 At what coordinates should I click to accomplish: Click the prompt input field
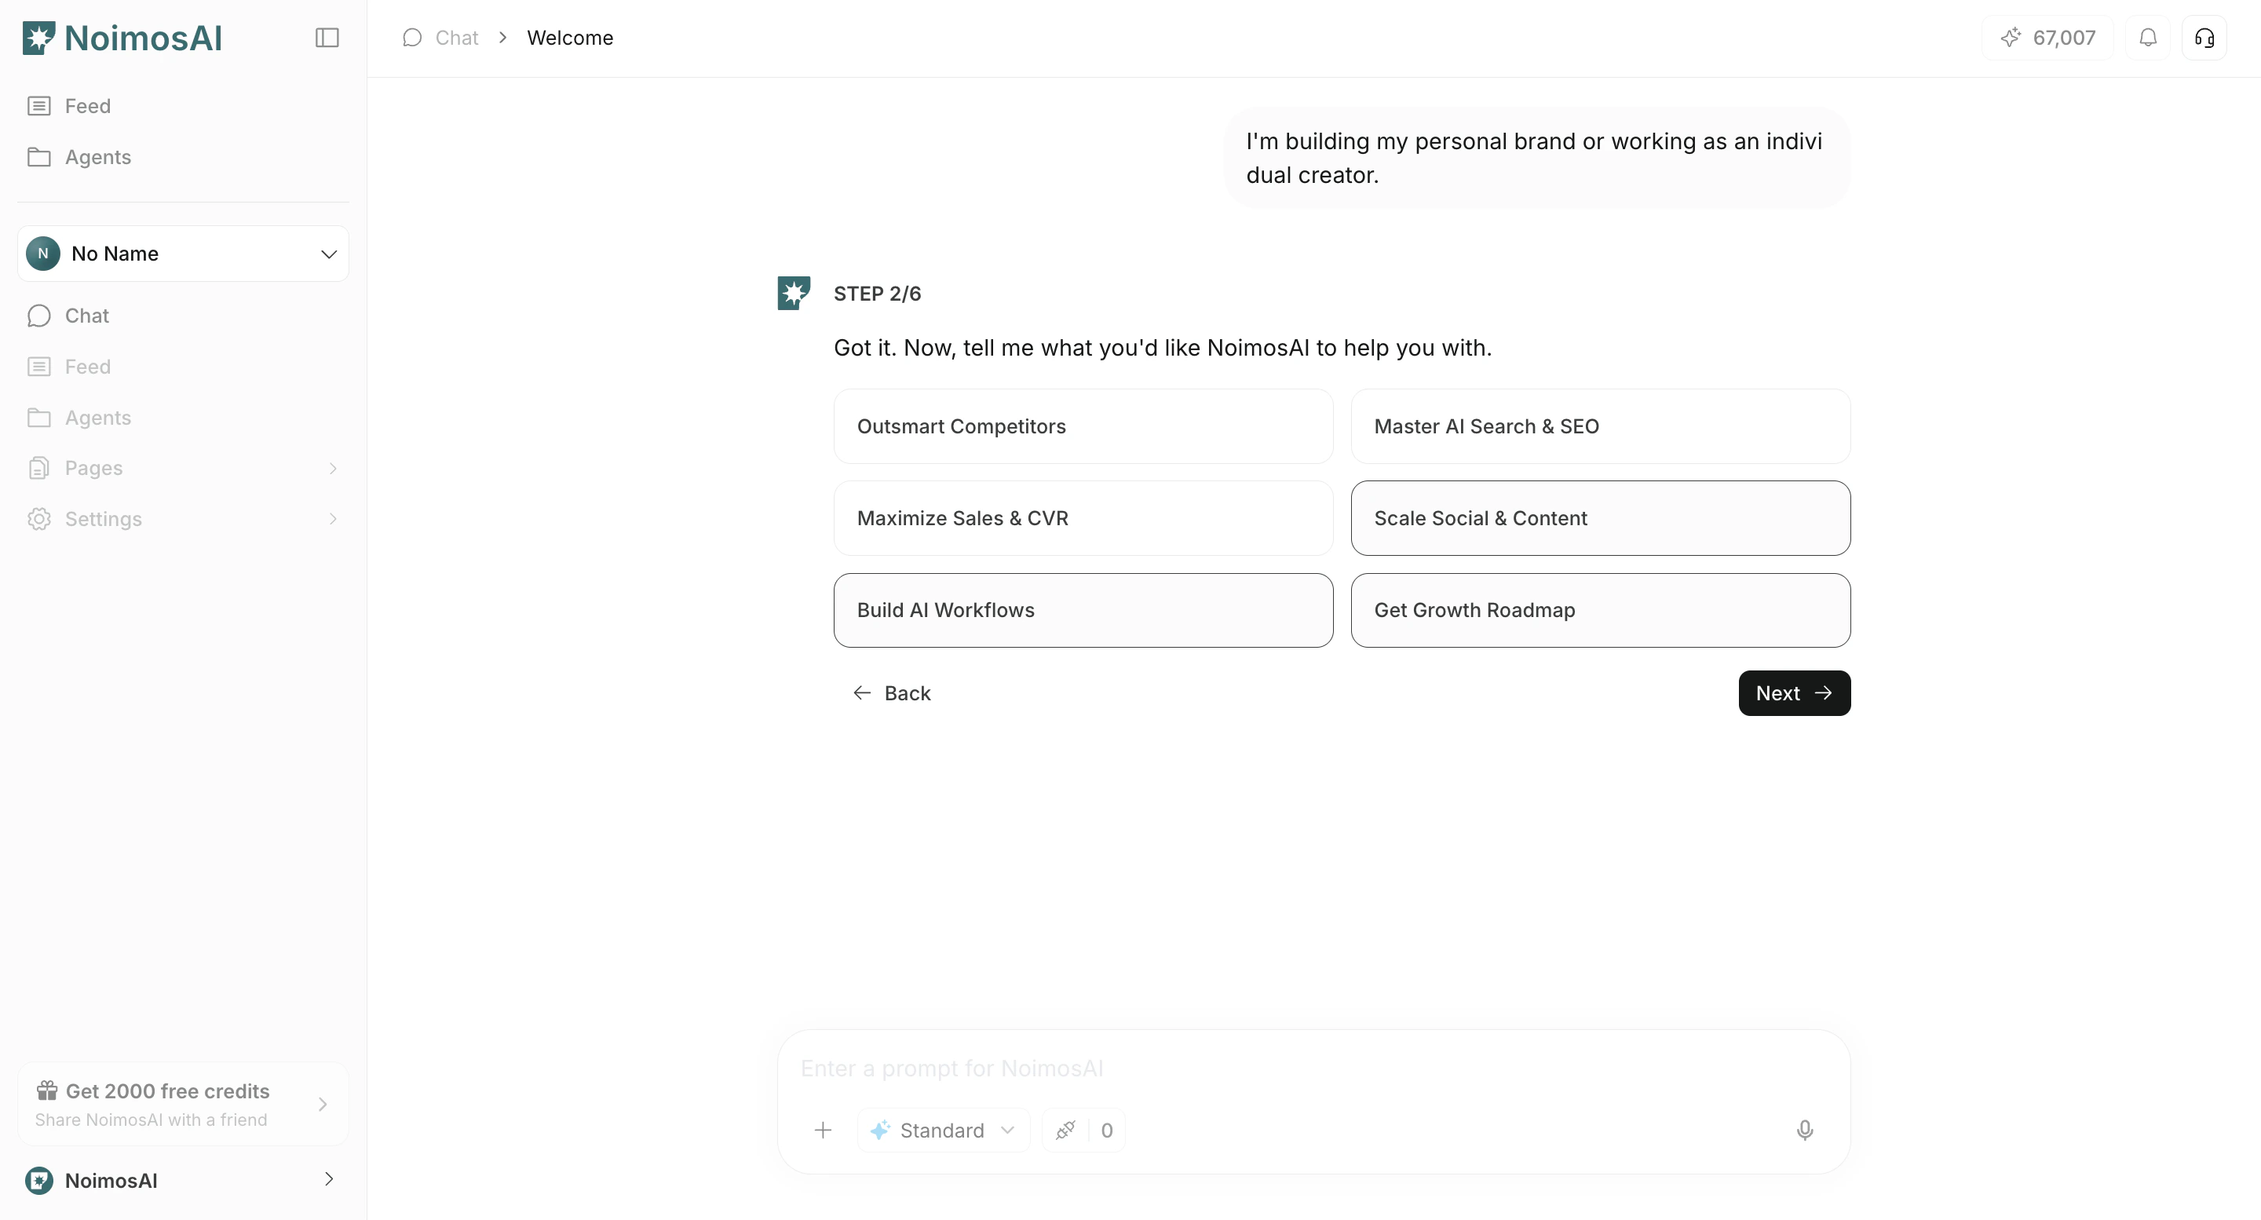(x=1313, y=1068)
